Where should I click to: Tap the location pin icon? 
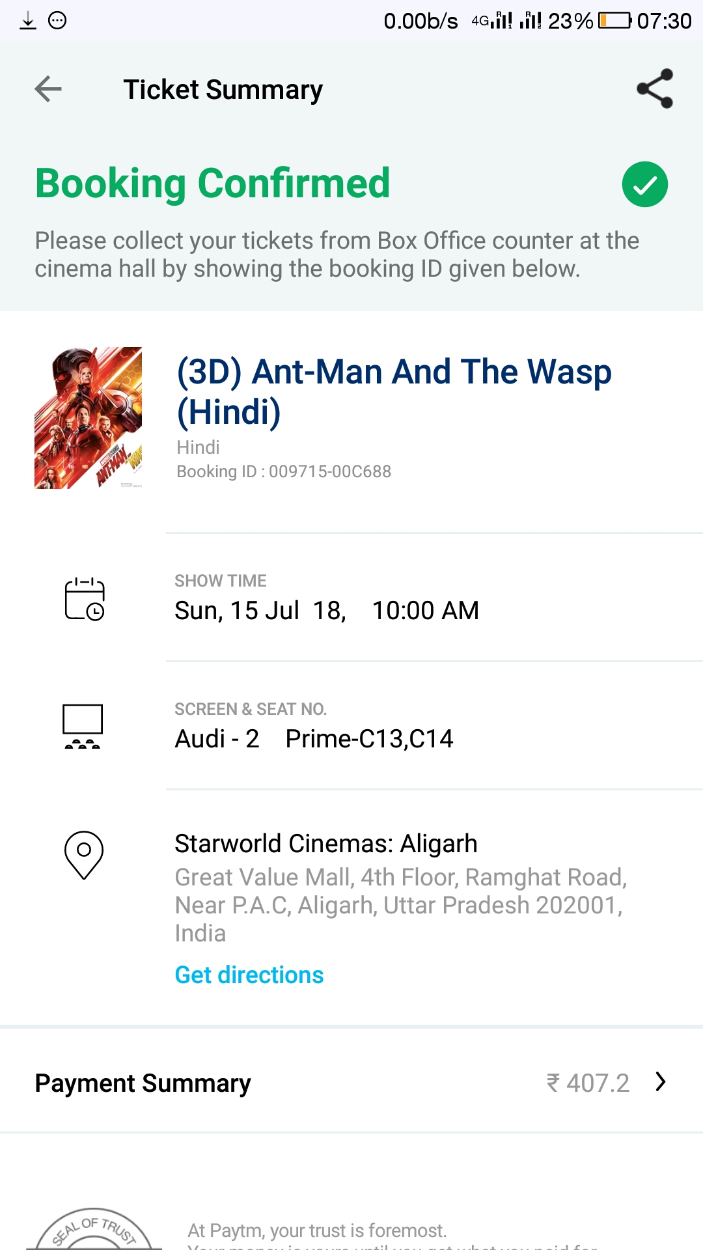(x=84, y=855)
